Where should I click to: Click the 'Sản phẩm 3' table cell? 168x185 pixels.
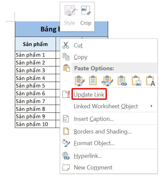pos(35,70)
